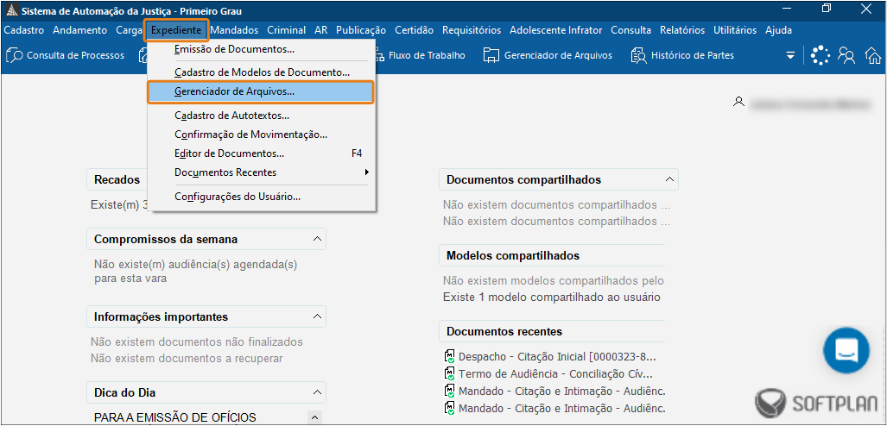Open the Publicação menu
The width and height of the screenshot is (887, 426).
click(x=361, y=30)
